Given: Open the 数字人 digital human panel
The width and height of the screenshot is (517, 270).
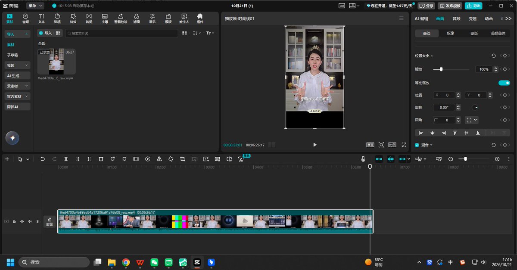Looking at the screenshot, I should click(184, 19).
